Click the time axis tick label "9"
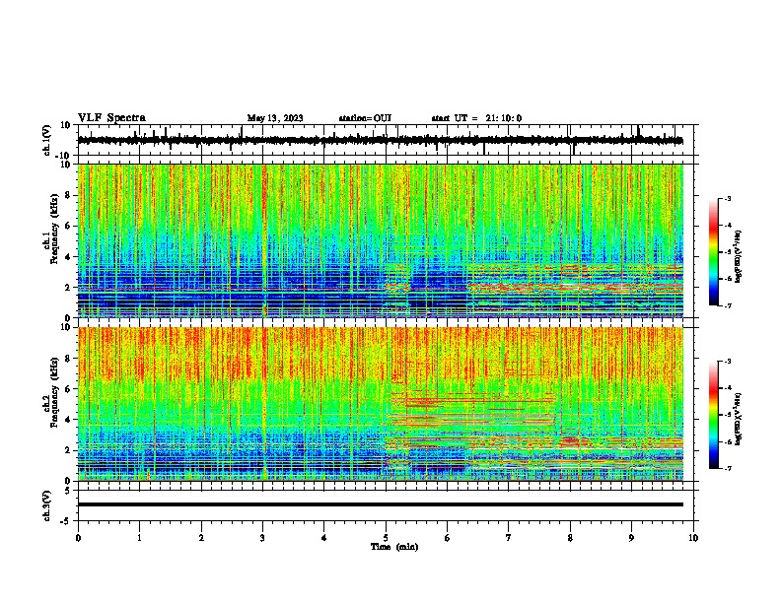Image resolution: width=781 pixels, height=603 pixels. tap(631, 538)
